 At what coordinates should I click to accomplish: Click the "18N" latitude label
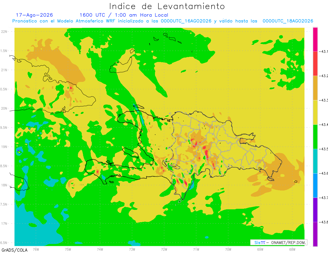point(5,185)
